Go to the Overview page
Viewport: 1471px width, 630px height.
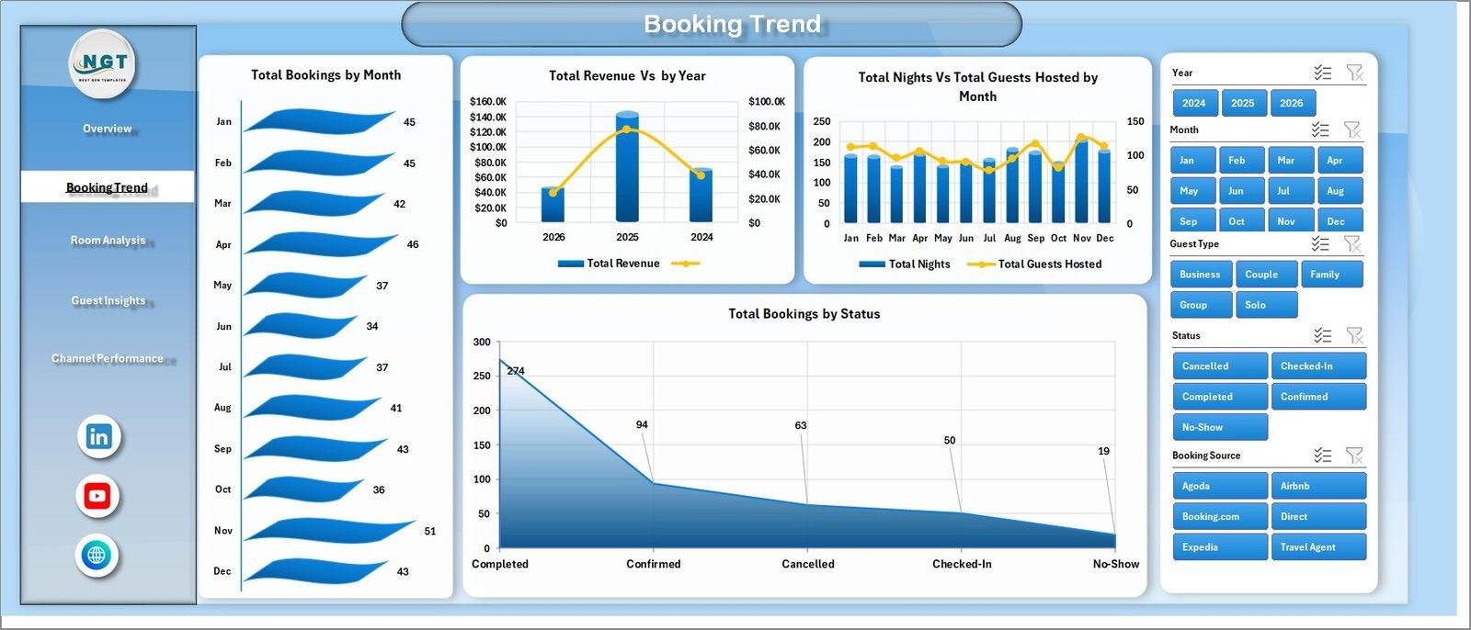pyautogui.click(x=108, y=129)
